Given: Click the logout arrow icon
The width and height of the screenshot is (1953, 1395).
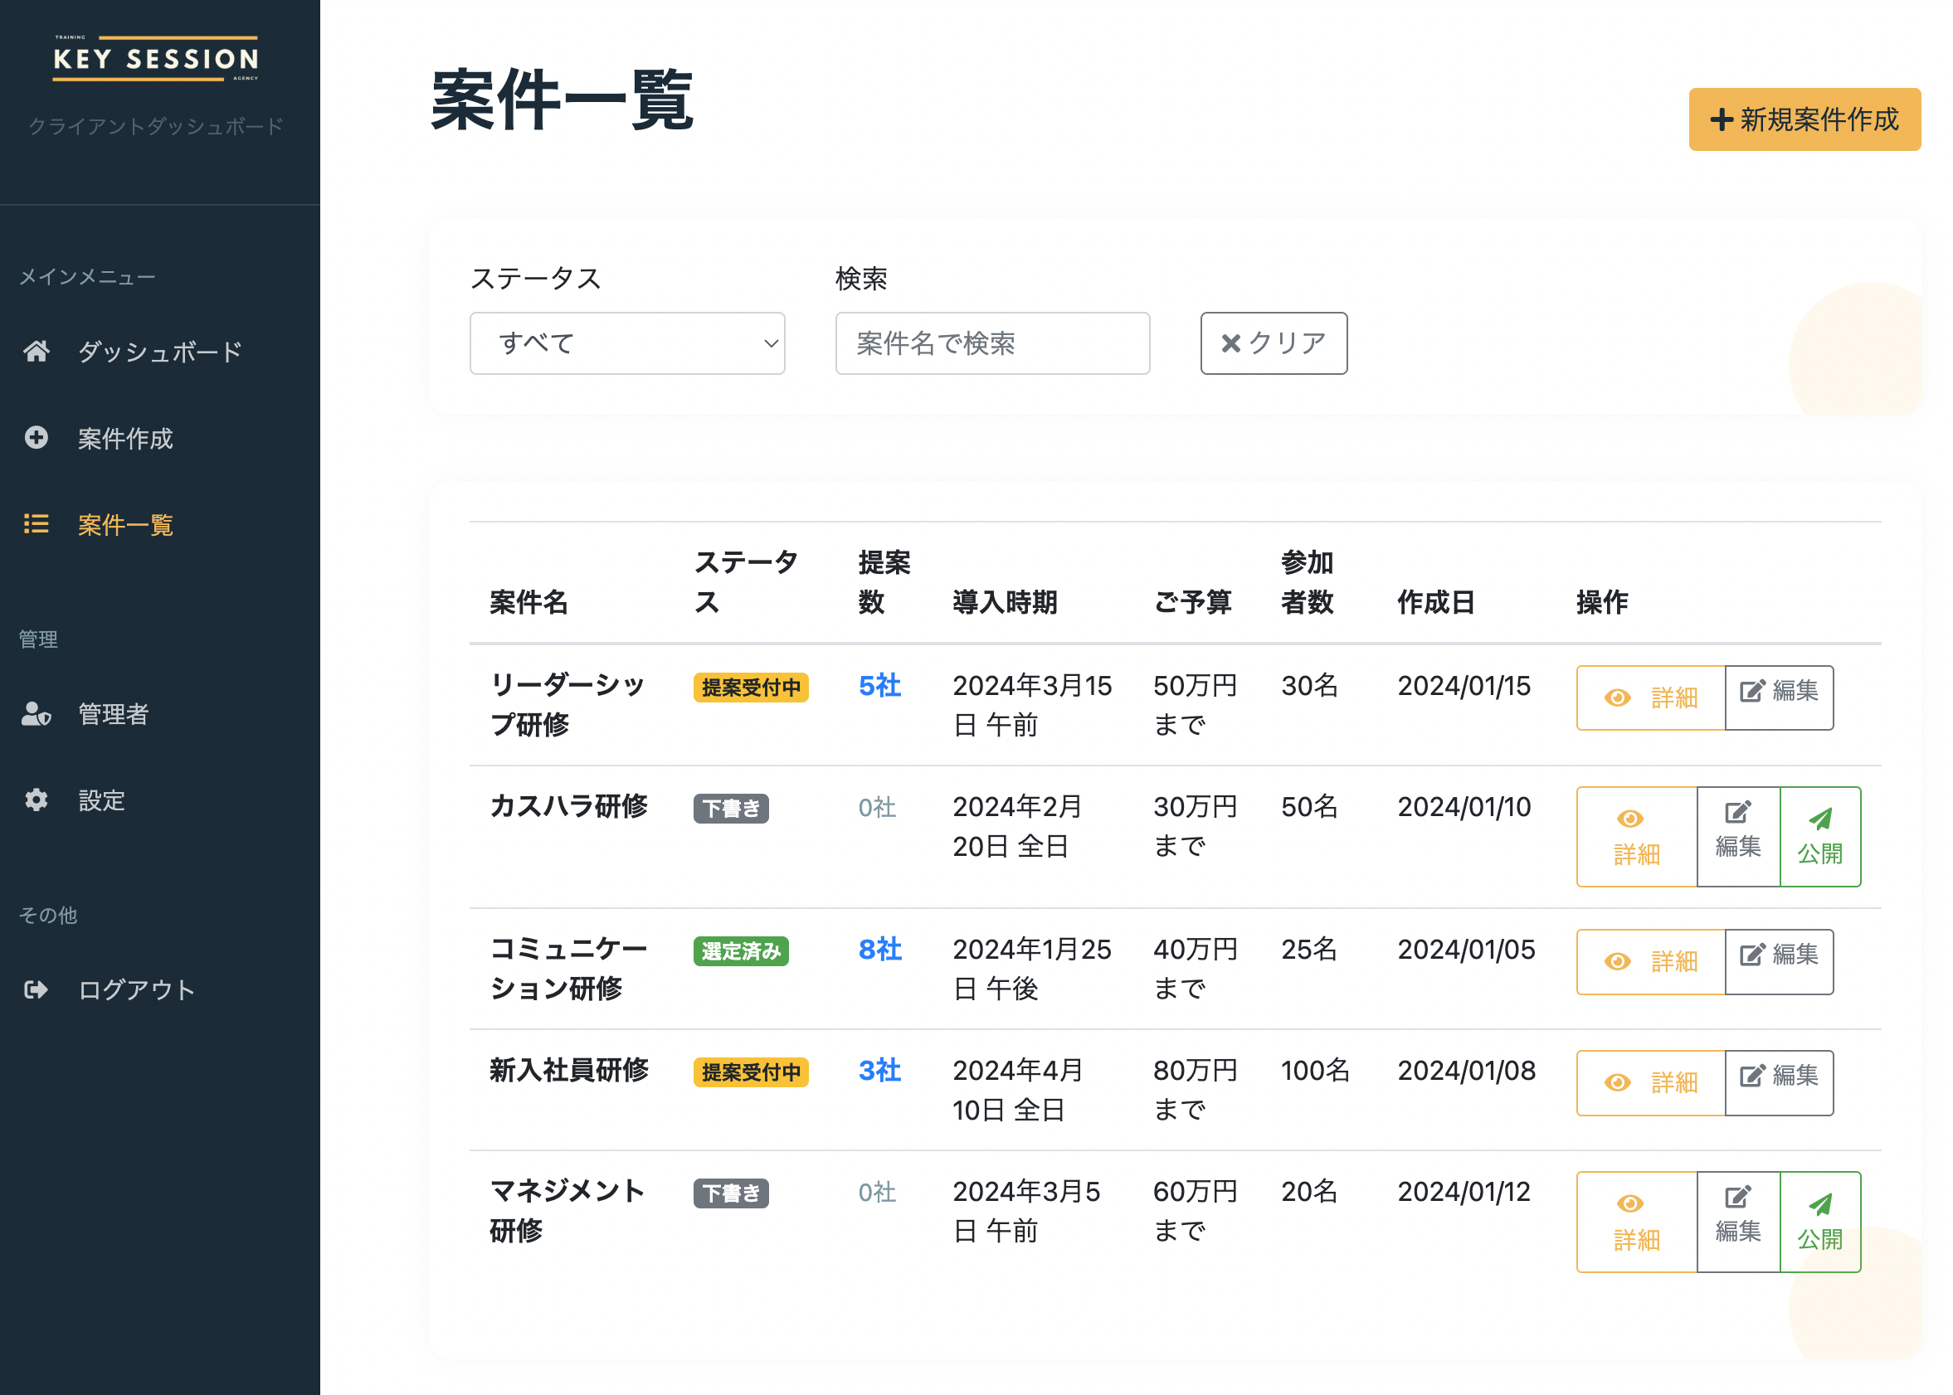Looking at the screenshot, I should click(x=36, y=989).
